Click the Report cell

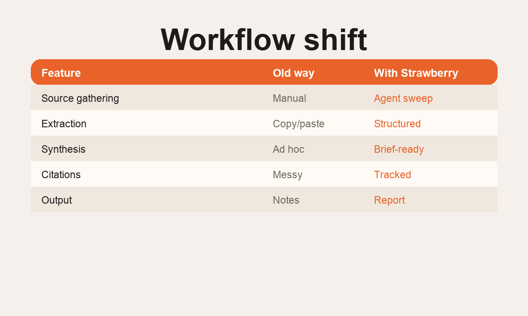click(x=389, y=200)
